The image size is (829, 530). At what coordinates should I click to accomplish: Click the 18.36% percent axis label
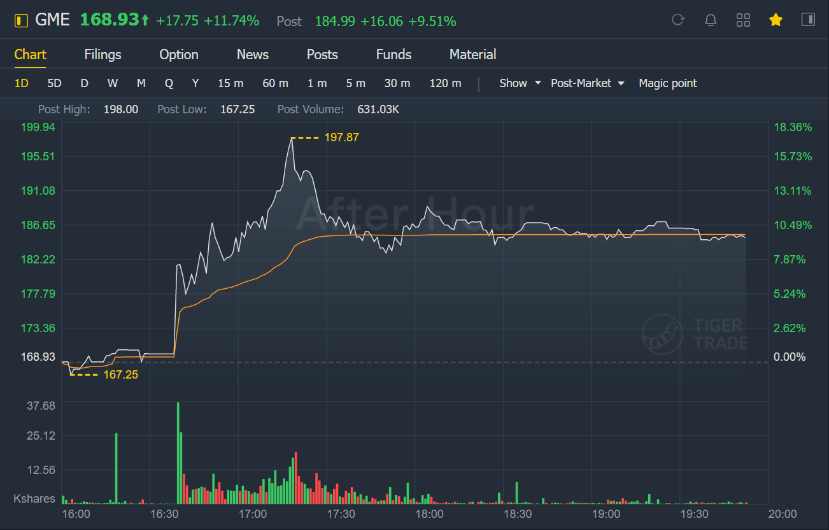(793, 127)
